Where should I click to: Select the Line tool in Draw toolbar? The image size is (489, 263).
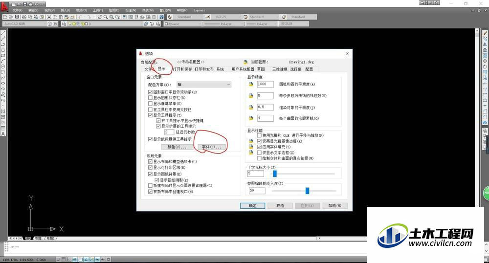(x=3, y=33)
